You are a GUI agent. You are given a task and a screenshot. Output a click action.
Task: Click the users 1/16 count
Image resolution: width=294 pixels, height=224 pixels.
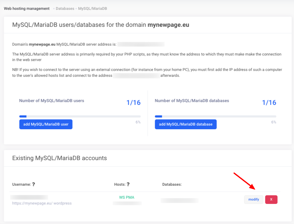(x=133, y=103)
